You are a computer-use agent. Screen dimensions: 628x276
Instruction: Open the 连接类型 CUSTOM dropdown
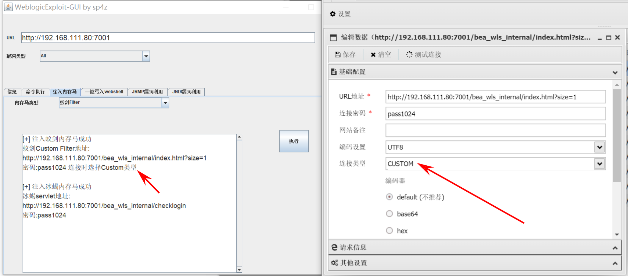[x=600, y=164]
